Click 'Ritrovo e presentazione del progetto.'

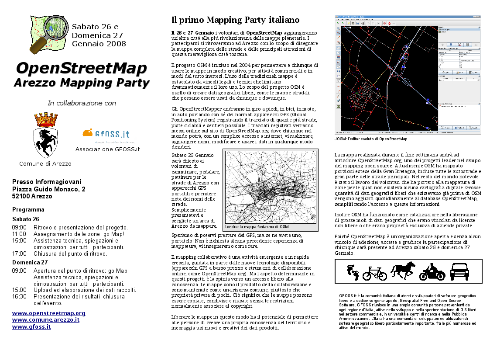[x=81, y=228]
